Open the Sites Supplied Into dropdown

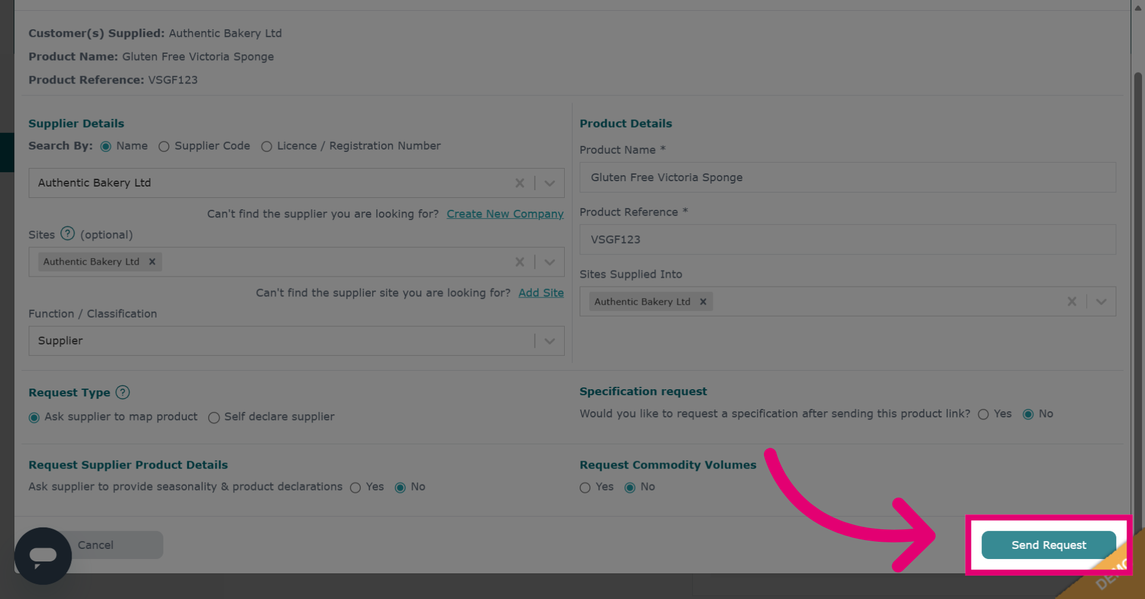(1101, 302)
